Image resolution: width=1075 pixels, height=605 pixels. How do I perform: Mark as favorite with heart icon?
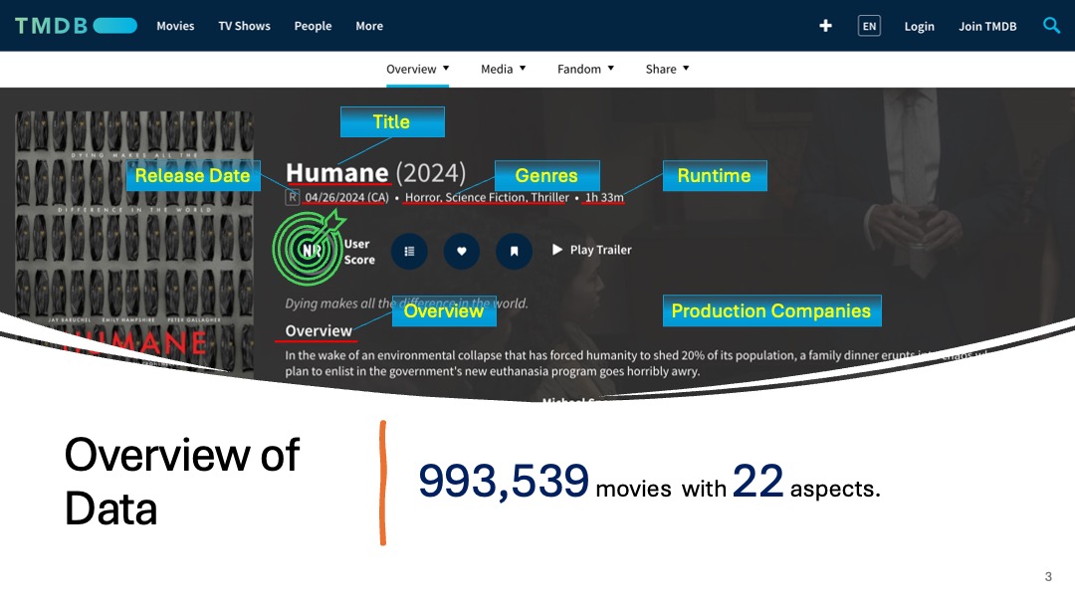(x=461, y=251)
